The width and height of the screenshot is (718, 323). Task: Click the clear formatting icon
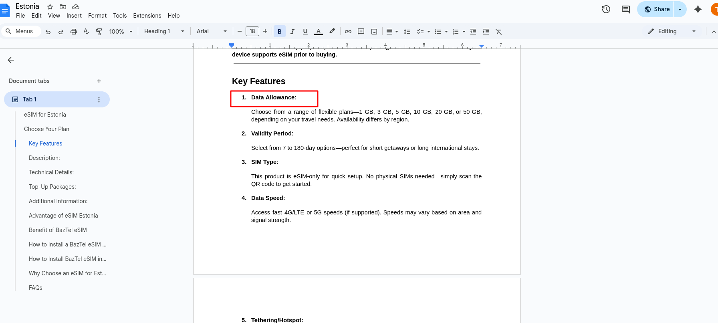[x=499, y=32]
